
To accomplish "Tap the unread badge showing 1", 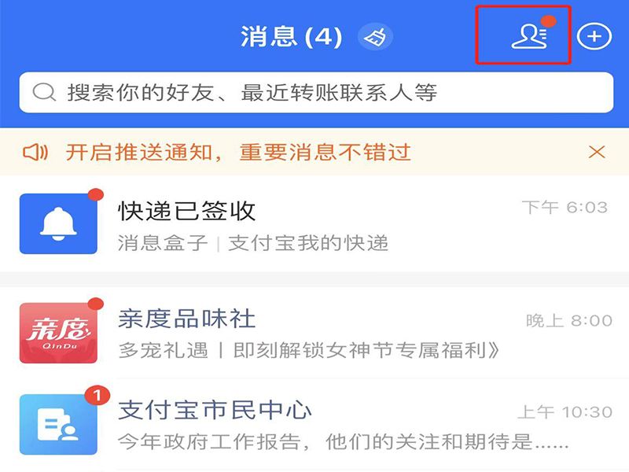I will [x=97, y=396].
